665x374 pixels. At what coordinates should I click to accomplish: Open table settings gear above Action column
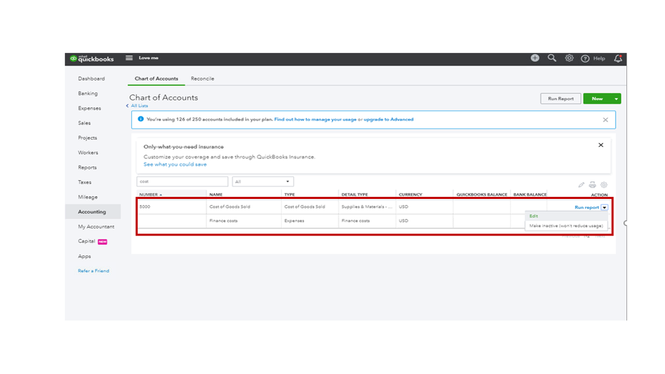604,185
